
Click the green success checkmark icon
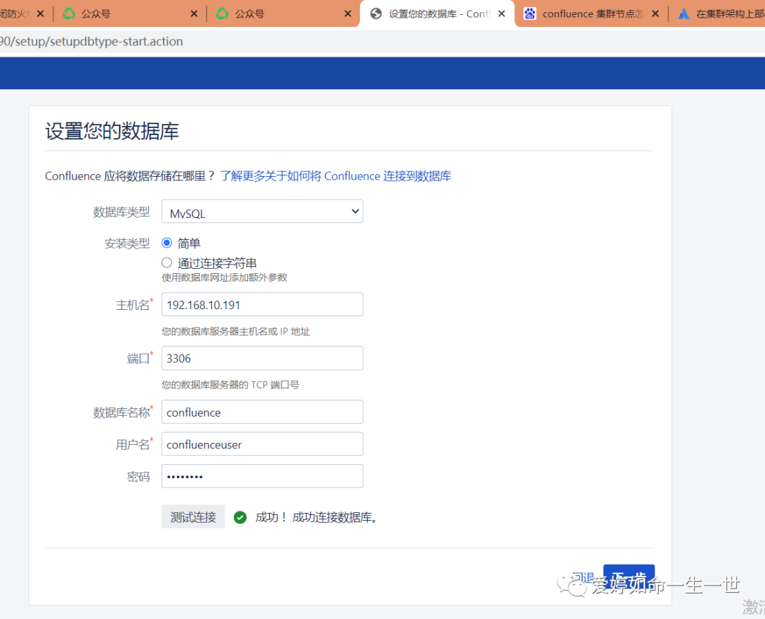point(240,517)
